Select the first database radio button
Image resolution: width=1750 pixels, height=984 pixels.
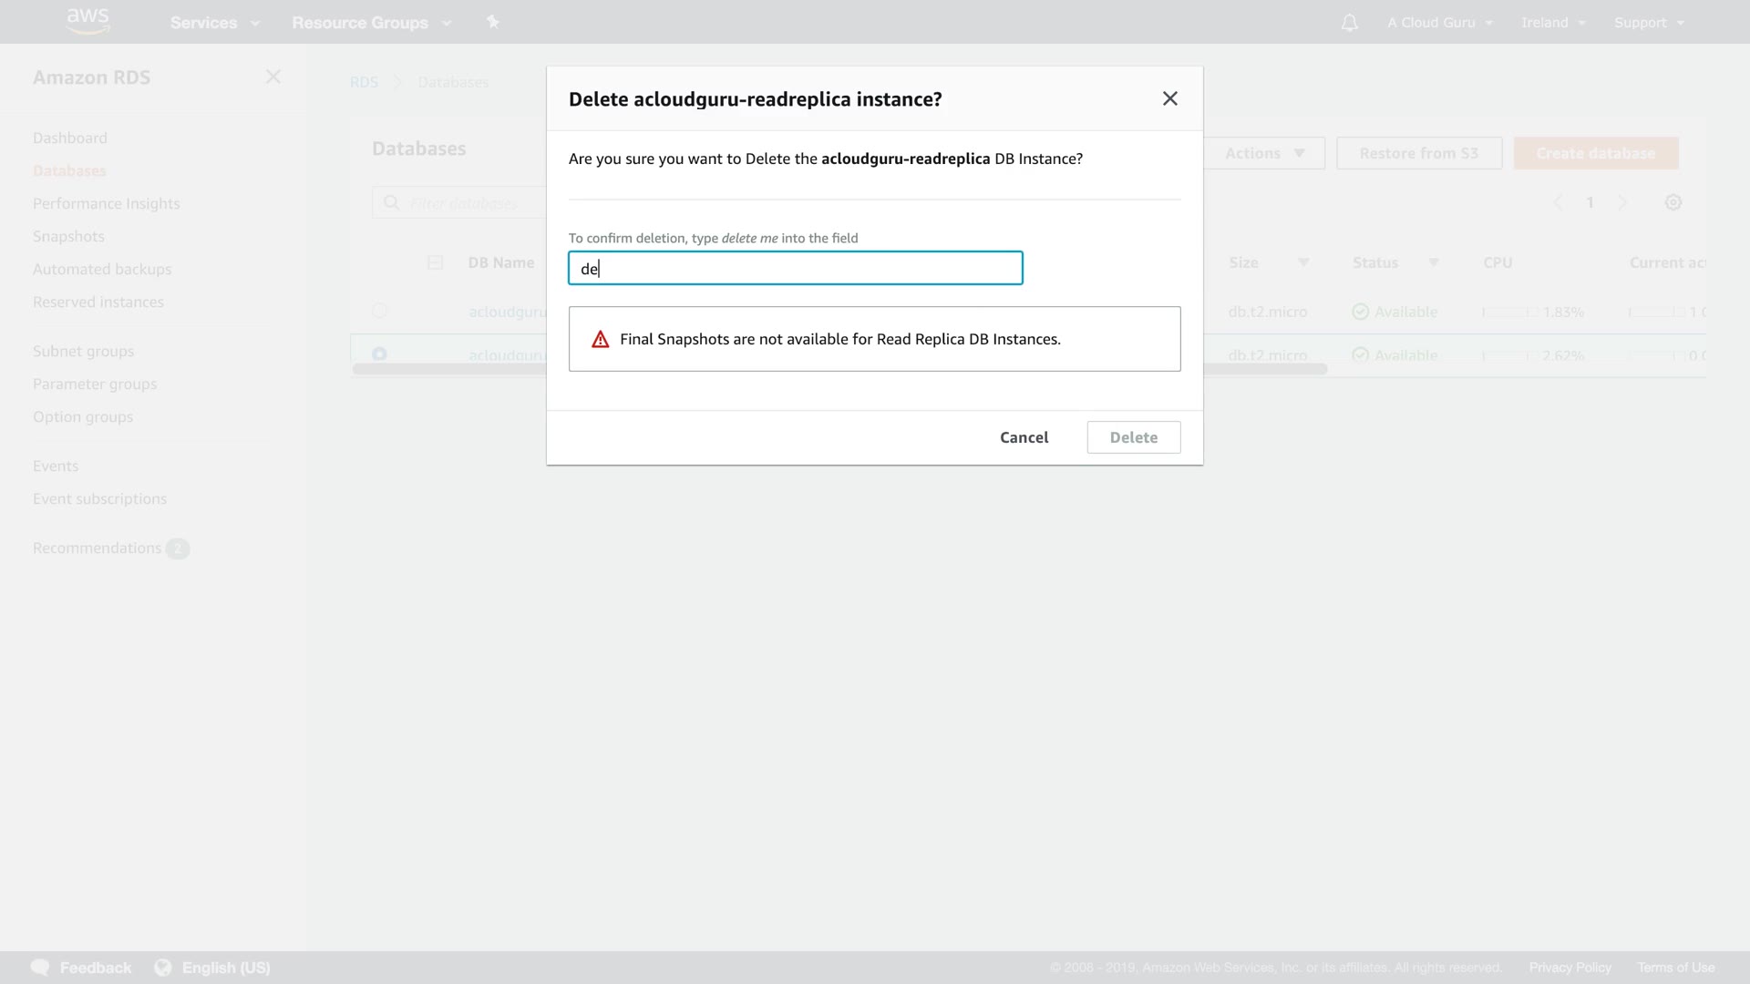379,311
